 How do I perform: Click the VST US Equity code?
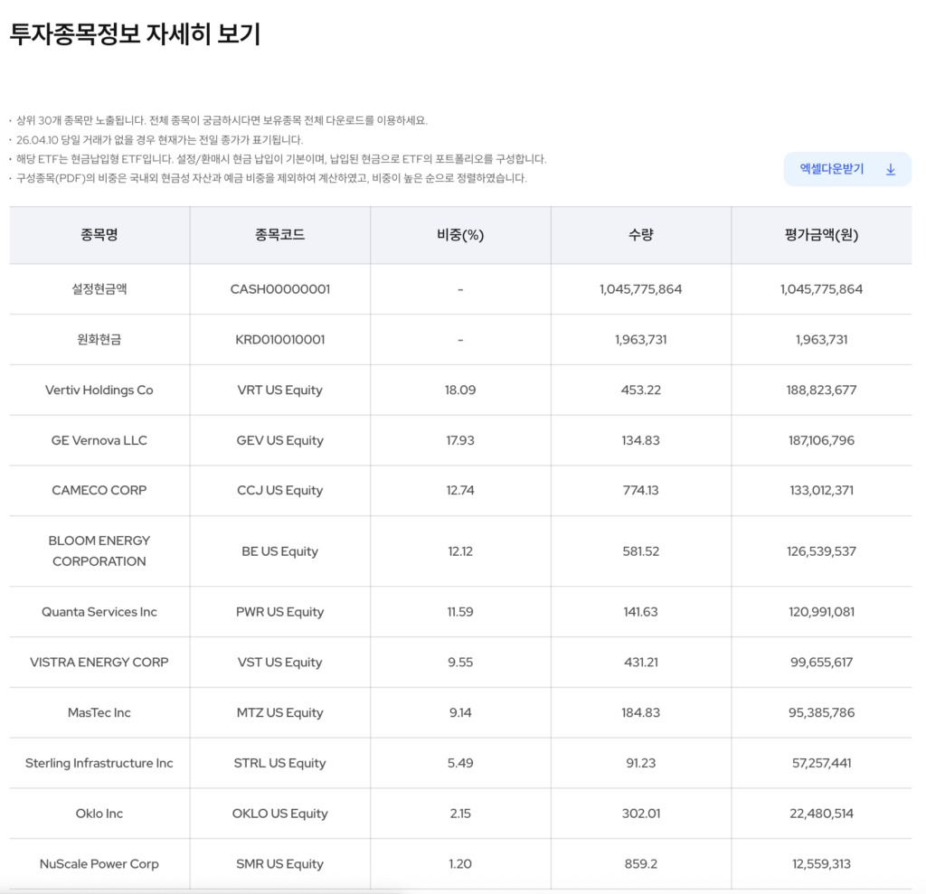279,662
